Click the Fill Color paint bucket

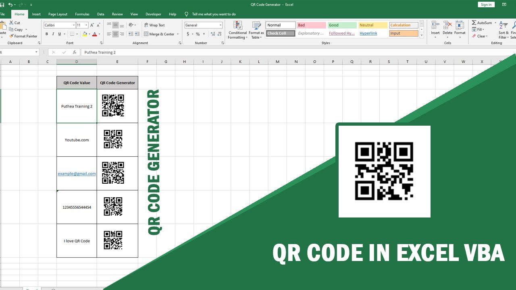pos(85,34)
